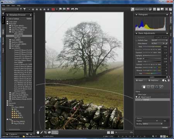Viewport: 174px width, 139px height.
Task: Pin the Histogram panel
Action: [167, 15]
